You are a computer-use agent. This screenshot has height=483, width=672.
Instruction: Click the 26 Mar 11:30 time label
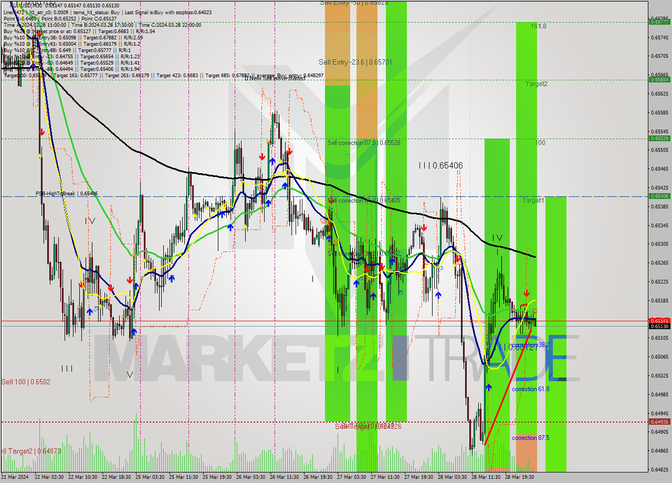284,477
